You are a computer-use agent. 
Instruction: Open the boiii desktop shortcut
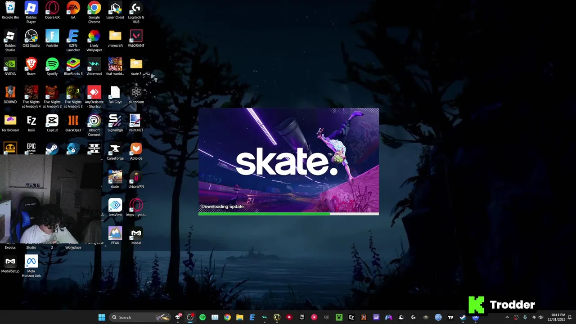point(31,123)
